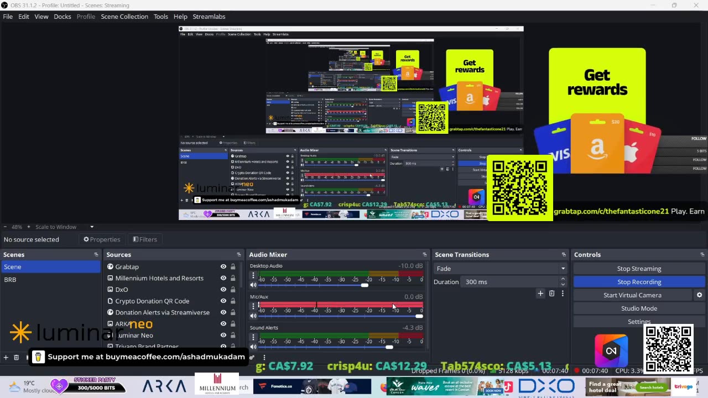Viewport: 708px width, 398px height.
Task: Toggle lock on DxO source
Action: (x=233, y=290)
